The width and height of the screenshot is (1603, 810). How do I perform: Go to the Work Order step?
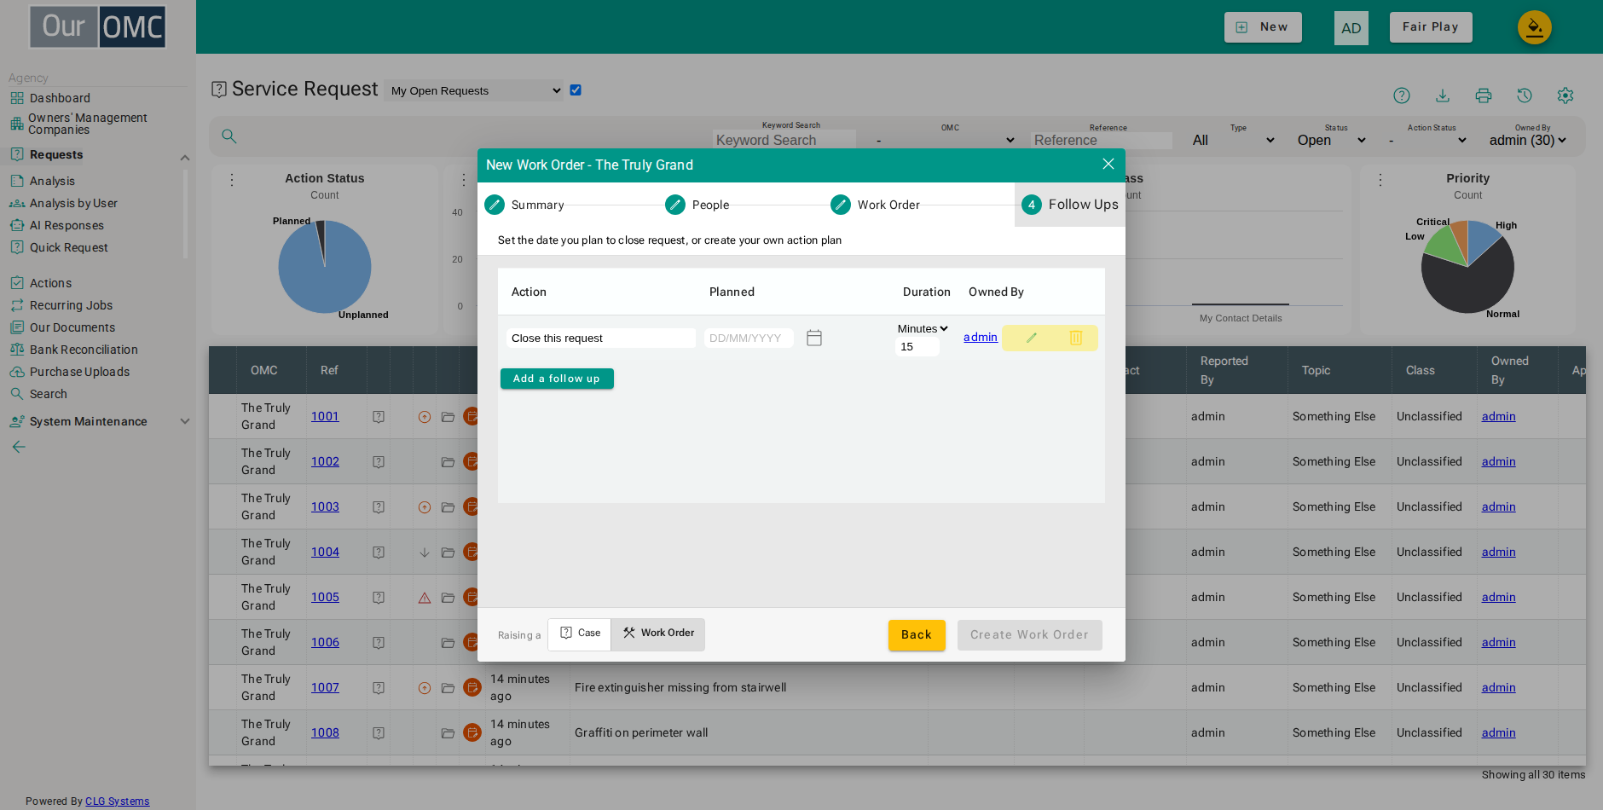[876, 205]
